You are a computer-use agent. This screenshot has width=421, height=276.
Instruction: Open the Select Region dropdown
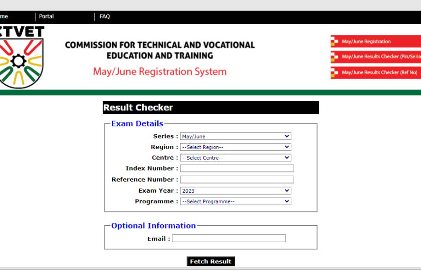pos(236,147)
